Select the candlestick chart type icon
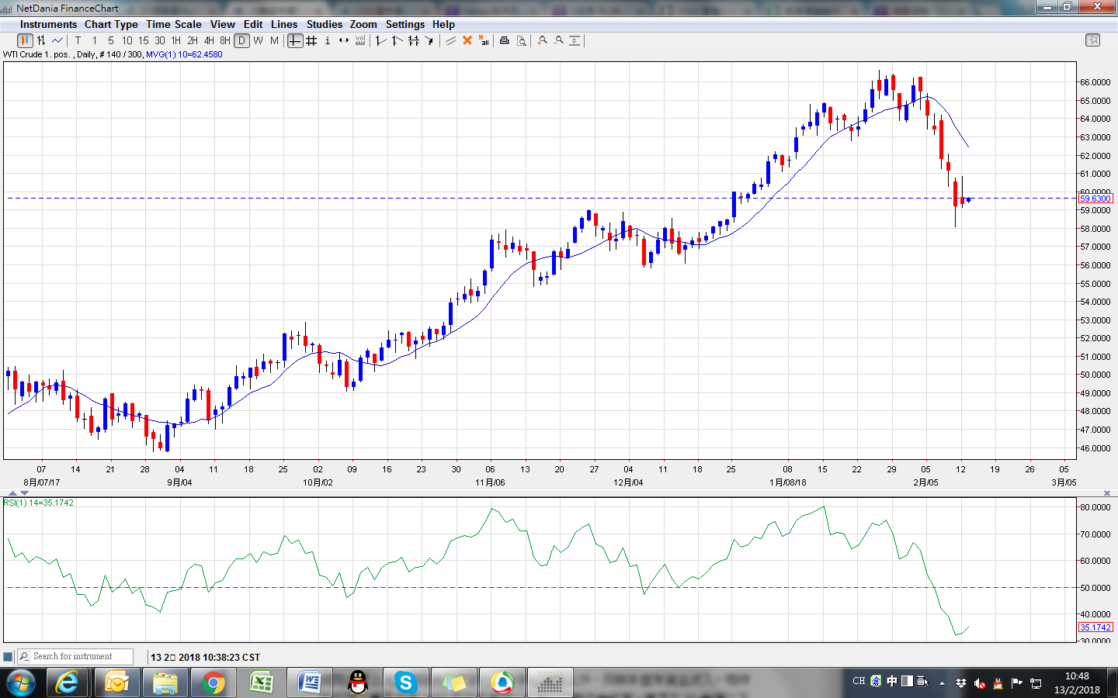This screenshot has height=698, width=1118. pos(25,40)
